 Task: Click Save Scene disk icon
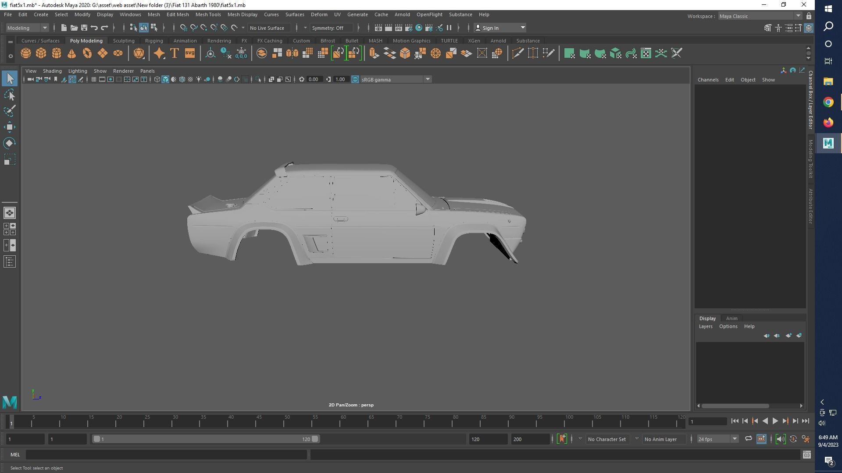click(x=84, y=28)
